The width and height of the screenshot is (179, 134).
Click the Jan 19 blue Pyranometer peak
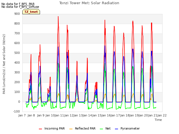click(133, 49)
